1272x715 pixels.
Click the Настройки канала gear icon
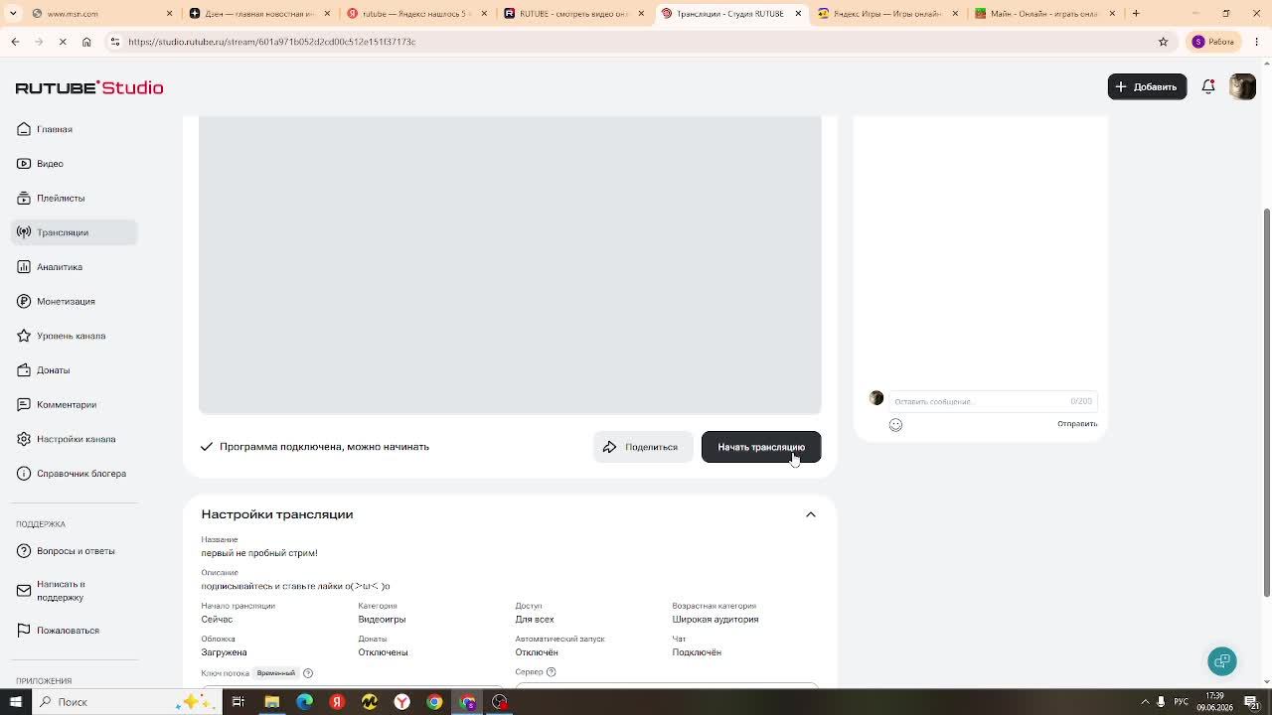coord(24,439)
